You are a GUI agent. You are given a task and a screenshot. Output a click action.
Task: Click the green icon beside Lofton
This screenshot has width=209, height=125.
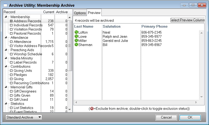[76, 32]
